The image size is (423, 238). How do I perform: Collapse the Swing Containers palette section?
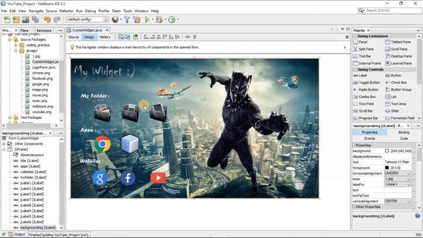(356, 36)
